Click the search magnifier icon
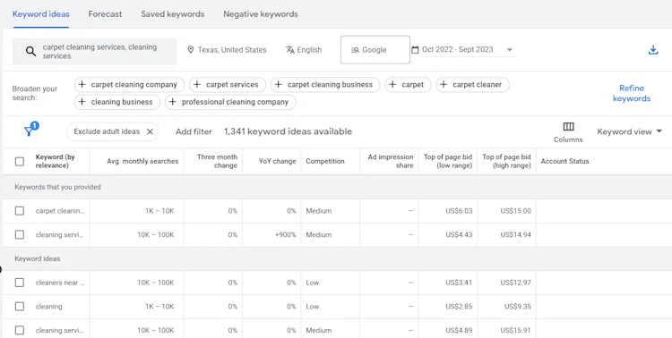 coord(30,51)
